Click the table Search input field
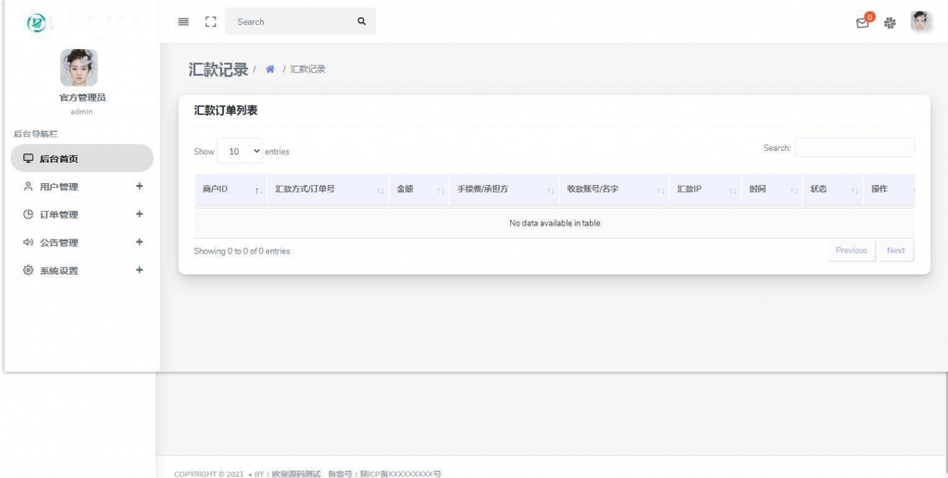Viewport: 948px width, 478px height. tap(854, 148)
